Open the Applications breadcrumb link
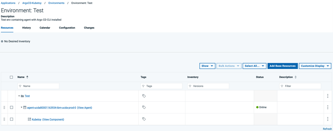Viewport: 333px width, 131px height. click(8, 3)
